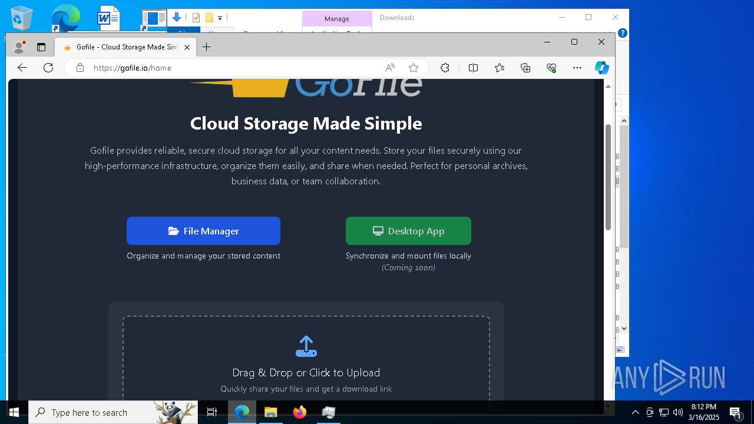Show hidden system tray icons

[x=635, y=412]
